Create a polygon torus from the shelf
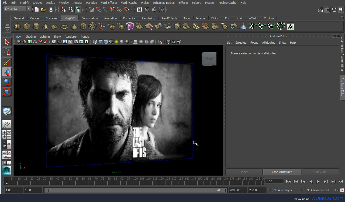 coord(64,26)
